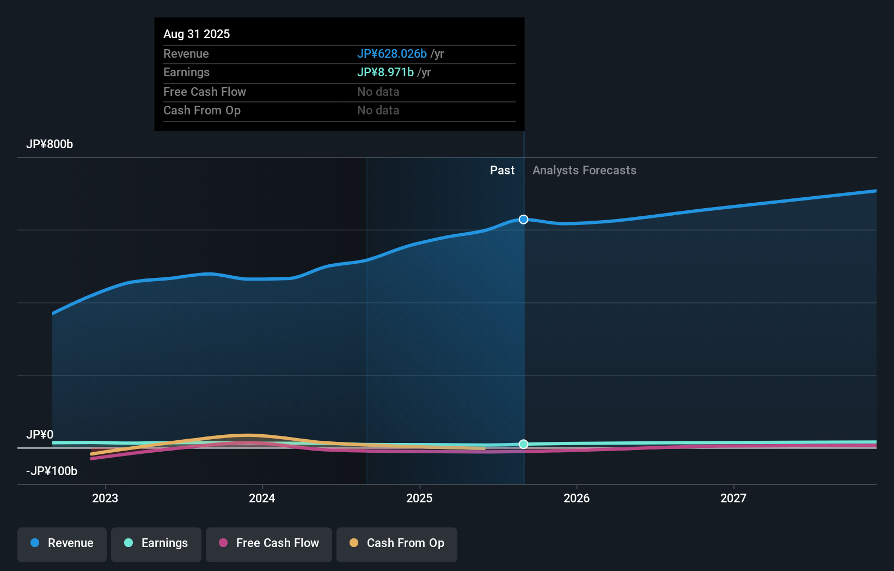Click the blue Revenue legend dot

click(35, 543)
